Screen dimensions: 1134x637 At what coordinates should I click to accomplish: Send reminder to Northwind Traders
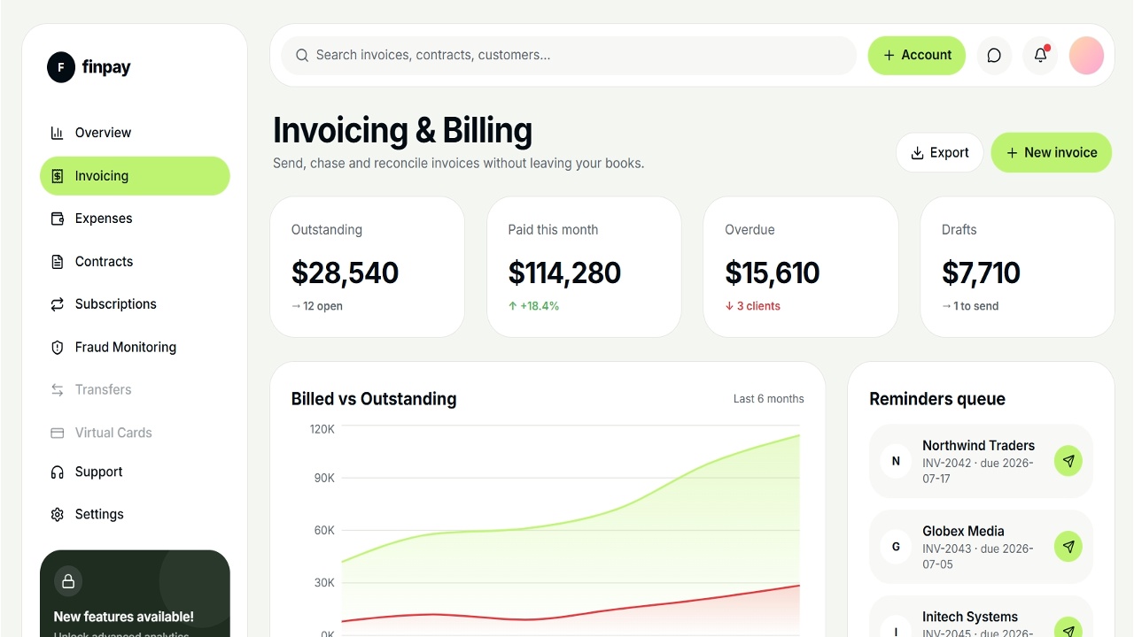coord(1068,461)
